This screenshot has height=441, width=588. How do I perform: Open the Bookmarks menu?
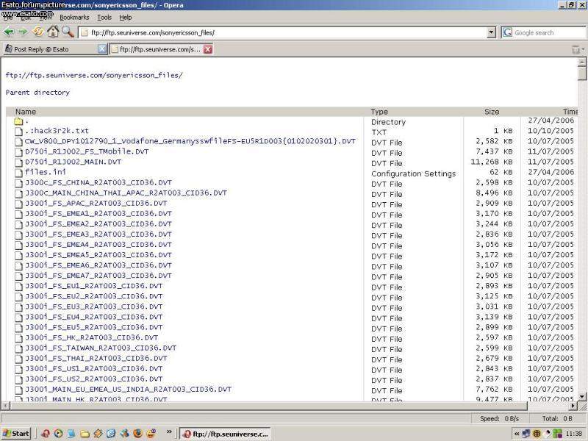coord(74,17)
